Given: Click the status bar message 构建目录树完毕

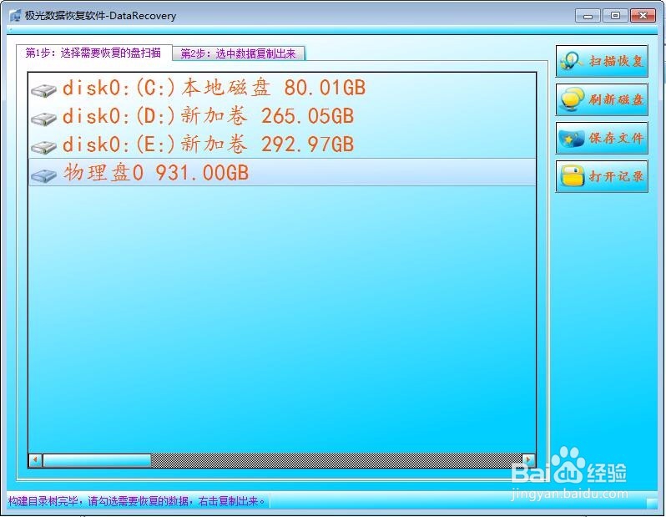Looking at the screenshot, I should [x=138, y=501].
